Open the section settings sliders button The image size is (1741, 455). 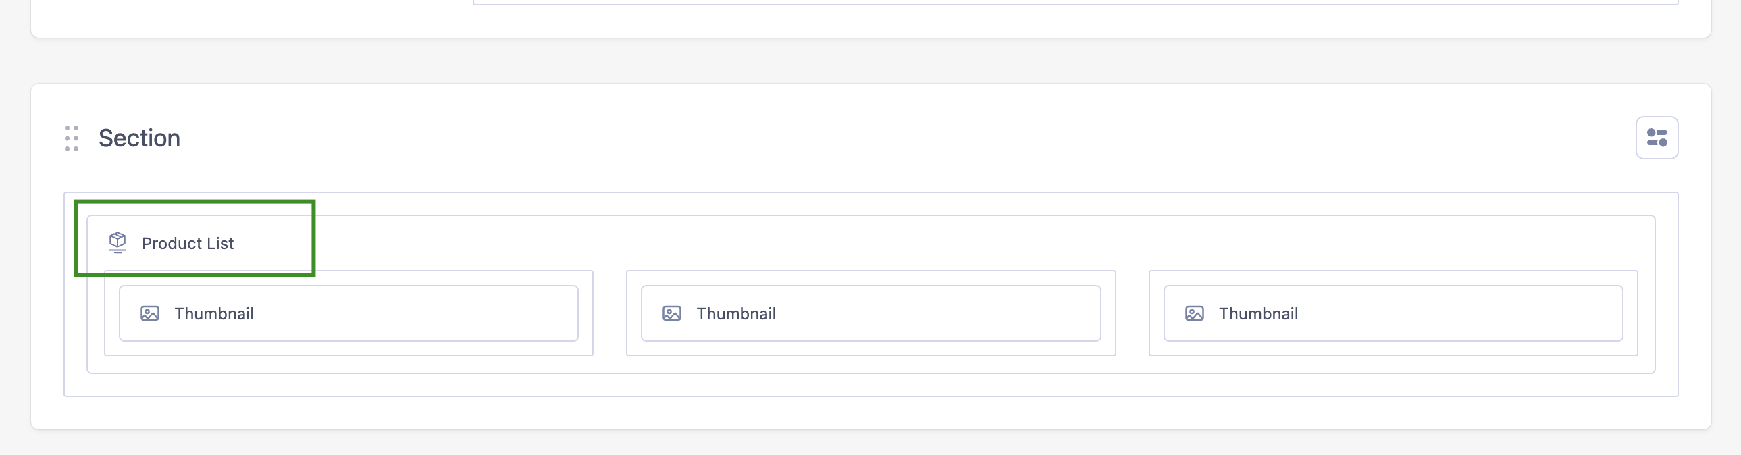pos(1656,138)
